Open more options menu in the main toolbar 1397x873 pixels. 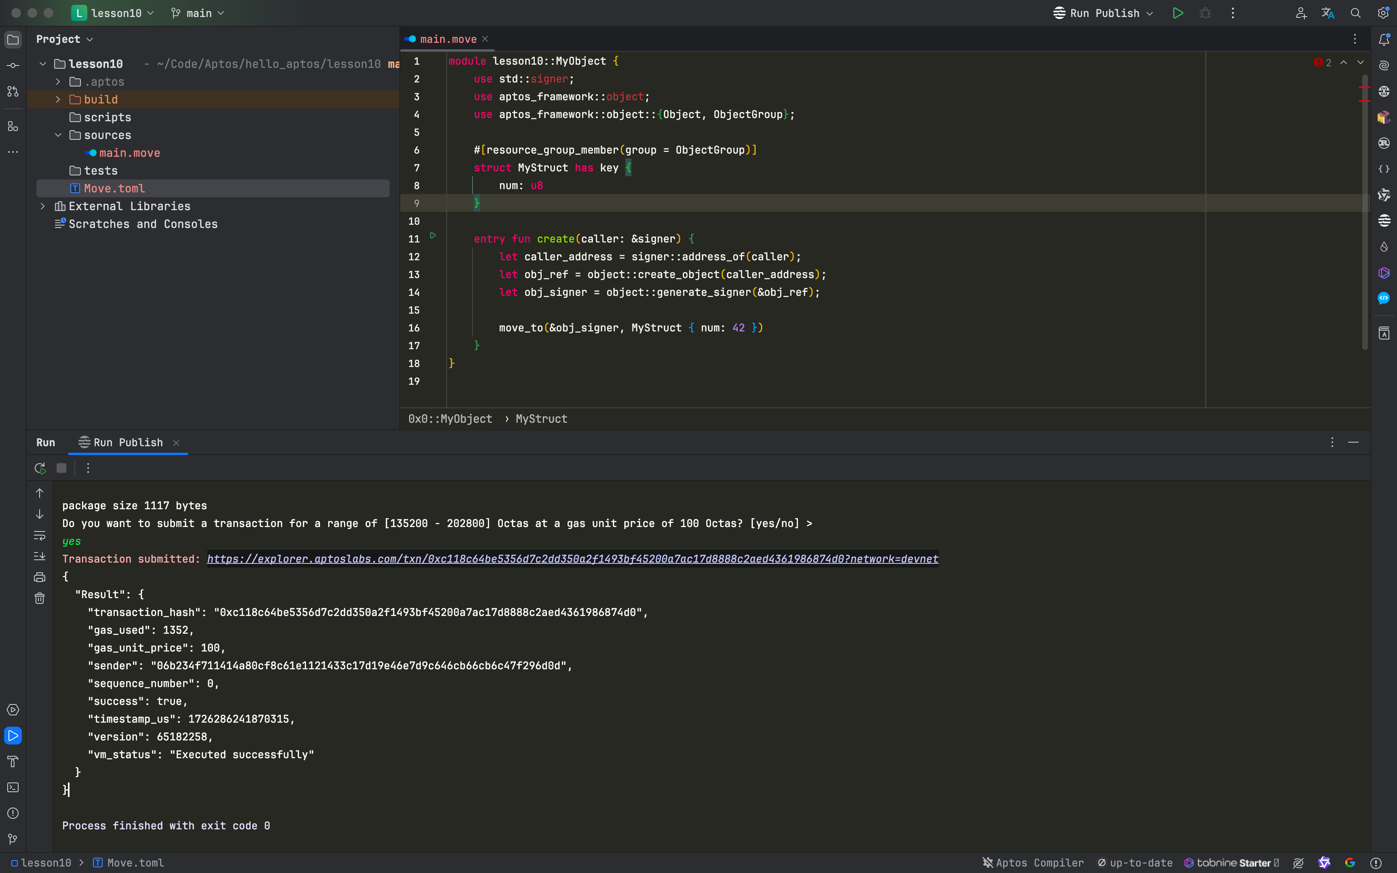coord(1233,13)
